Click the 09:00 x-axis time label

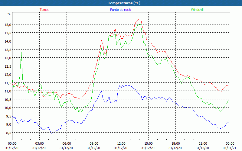(x=94, y=144)
